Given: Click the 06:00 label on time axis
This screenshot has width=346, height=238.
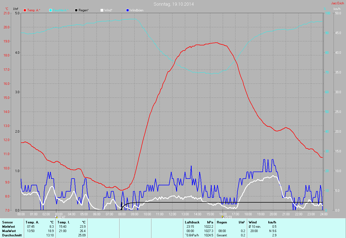Looking at the screenshot, I should [97, 214].
